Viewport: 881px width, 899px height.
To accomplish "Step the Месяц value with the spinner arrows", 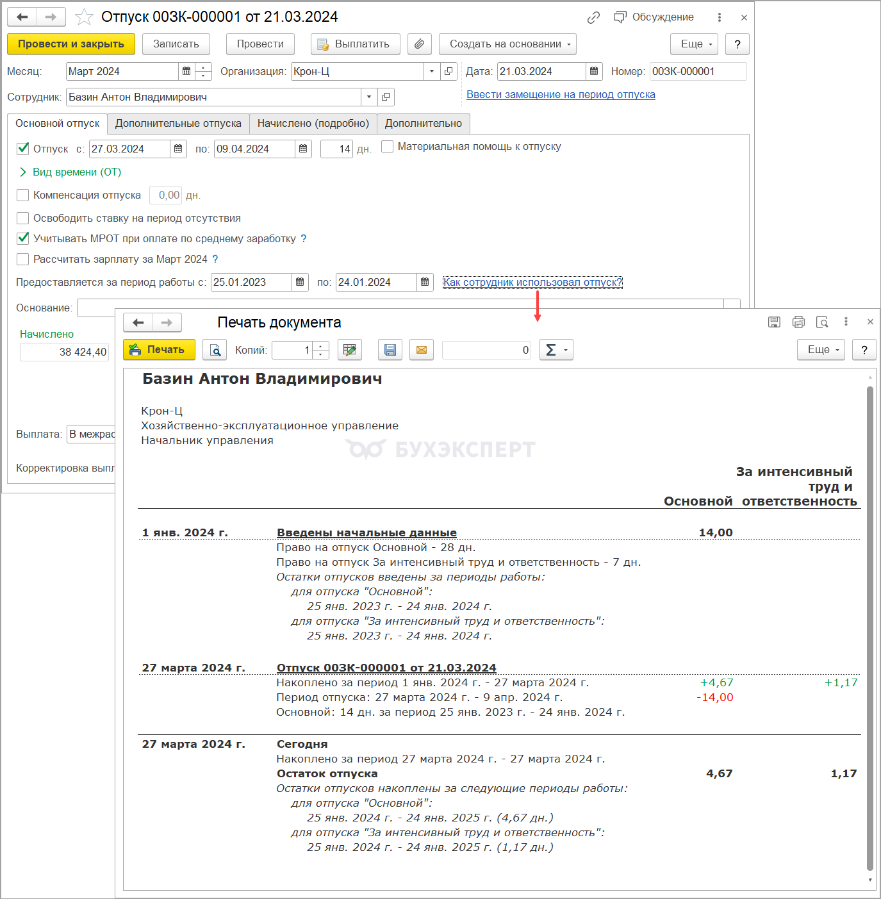I will 203,71.
